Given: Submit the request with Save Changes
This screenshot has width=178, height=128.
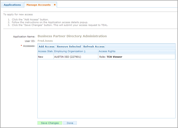Looking at the screenshot, I should (50, 123).
